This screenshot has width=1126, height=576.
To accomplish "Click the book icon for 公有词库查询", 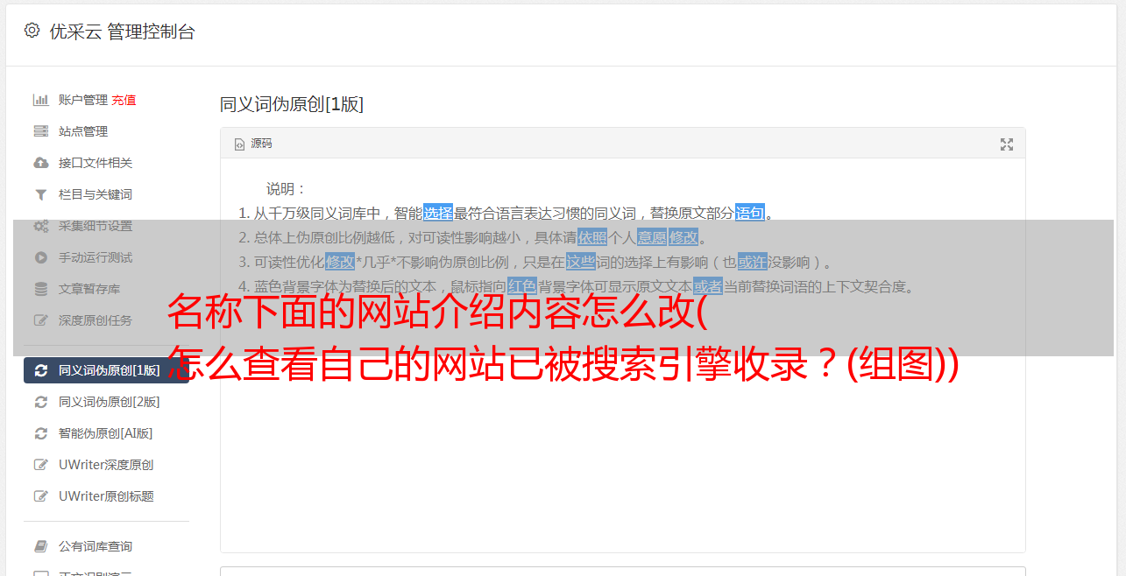I will (40, 546).
